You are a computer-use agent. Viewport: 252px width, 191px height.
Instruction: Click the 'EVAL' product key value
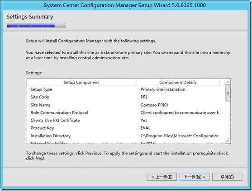tap(145, 128)
